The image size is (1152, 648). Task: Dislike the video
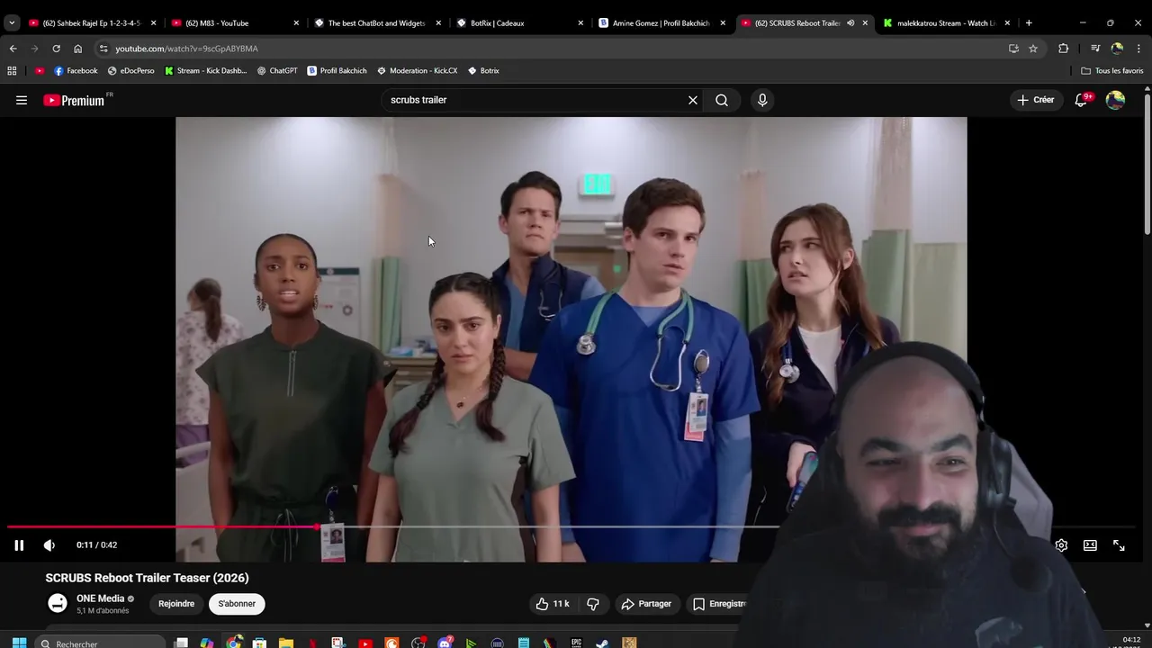pos(593,604)
